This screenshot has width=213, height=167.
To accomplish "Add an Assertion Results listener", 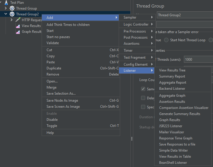I will pos(183,102).
